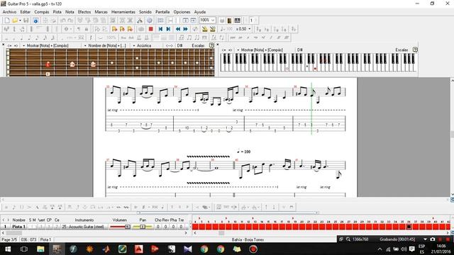
Task: Click the vertical scrollbar of the score view
Action: click(x=452, y=138)
